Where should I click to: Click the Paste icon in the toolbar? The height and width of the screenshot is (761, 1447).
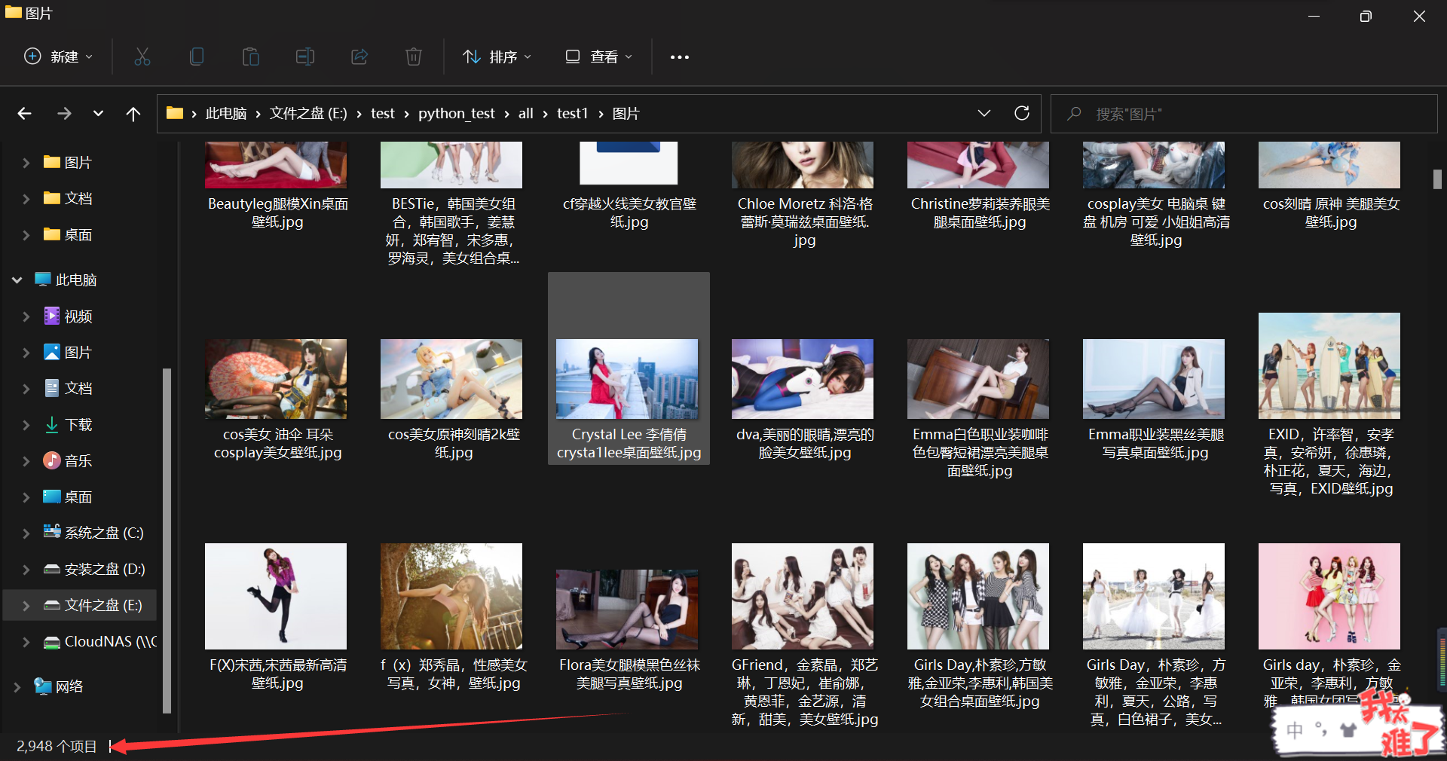click(251, 57)
